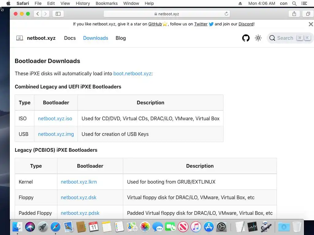Open Photos from the Dock

coord(145,227)
